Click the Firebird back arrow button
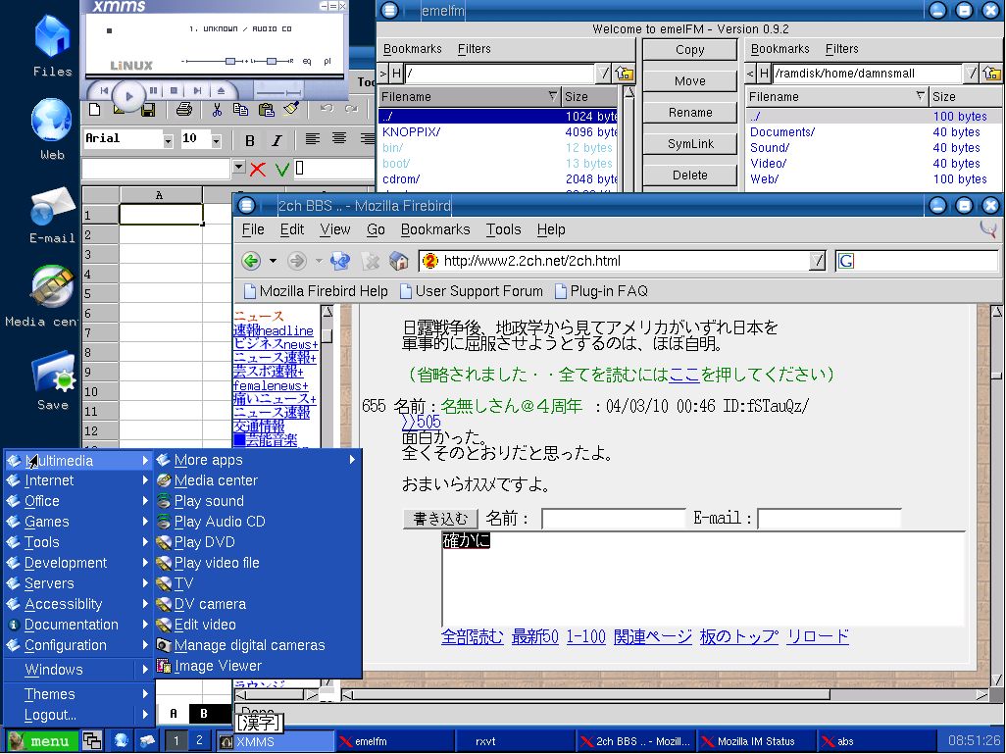The image size is (1006, 754). click(251, 261)
